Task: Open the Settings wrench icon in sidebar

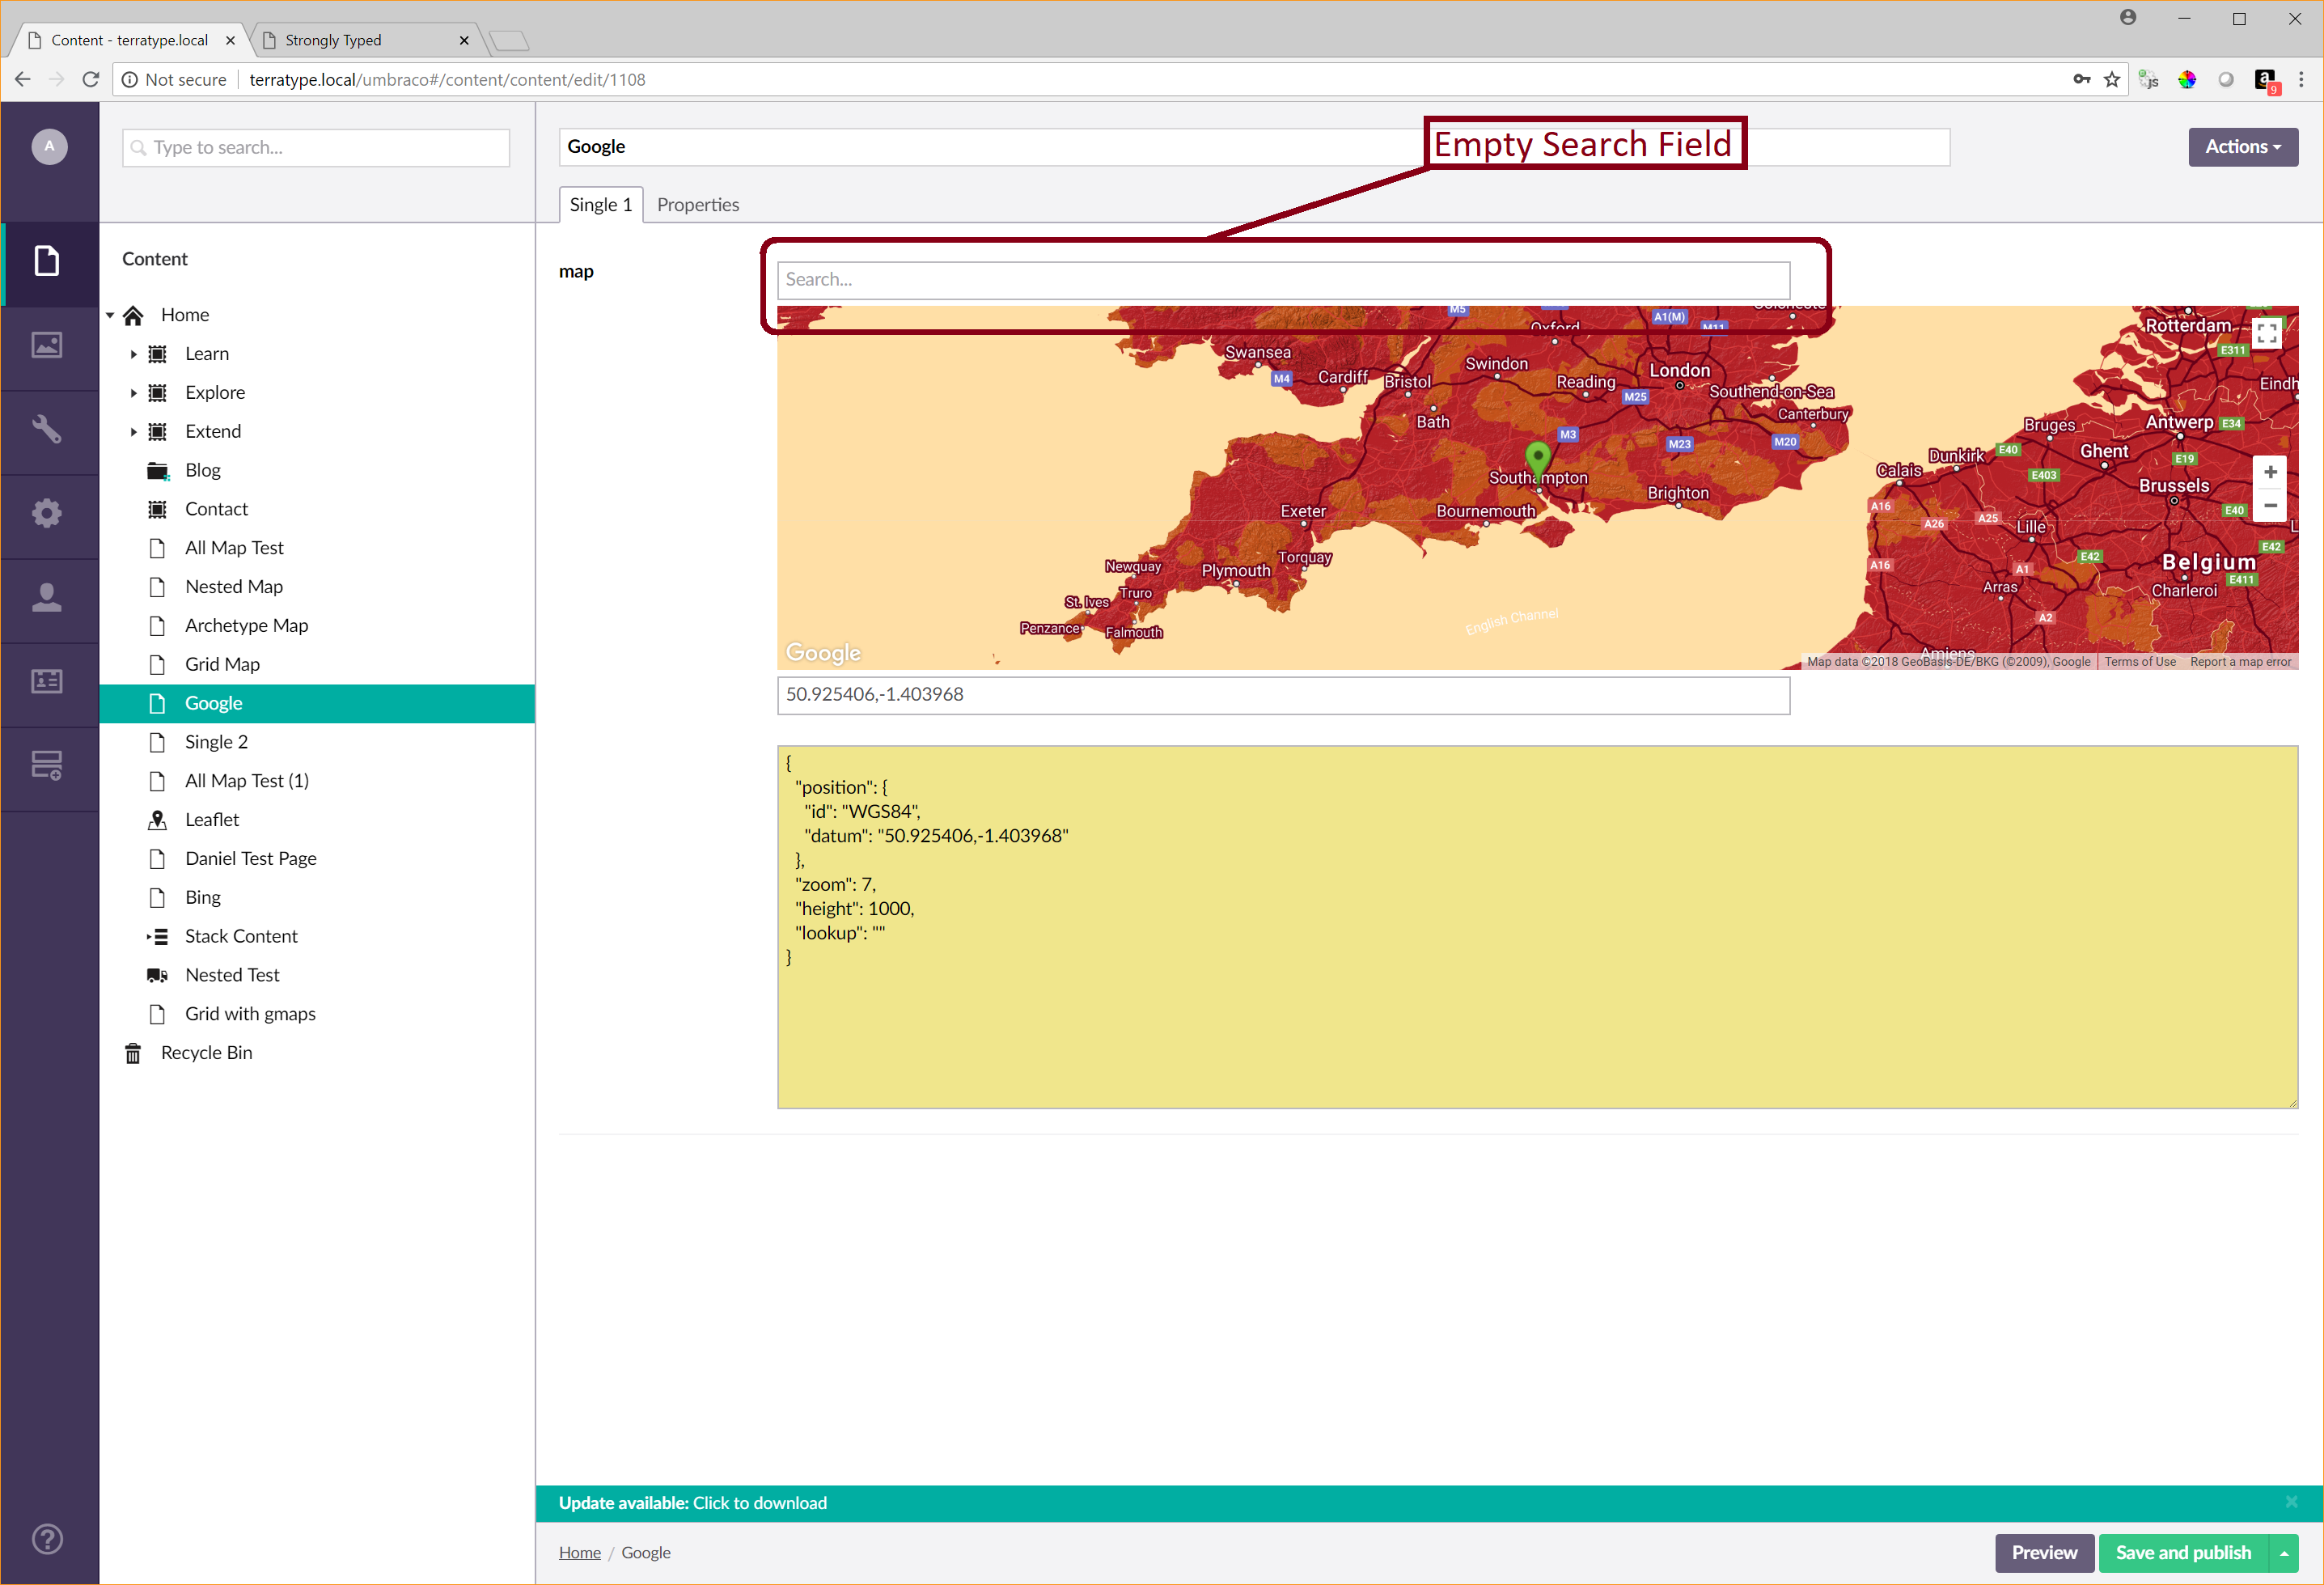Action: coord(47,429)
